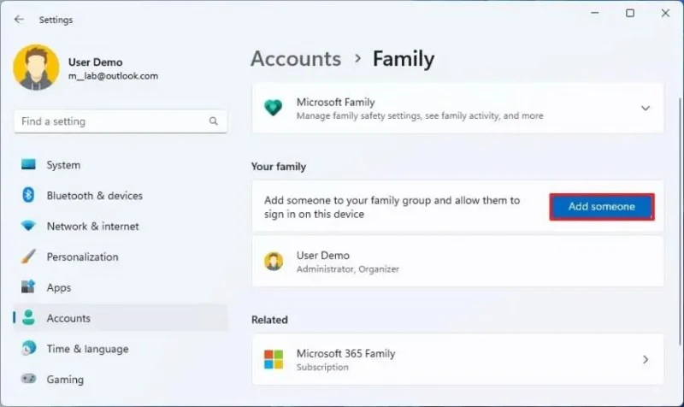Open Microsoft 365 Family subscription
Image resolution: width=684 pixels, height=407 pixels.
pos(457,359)
